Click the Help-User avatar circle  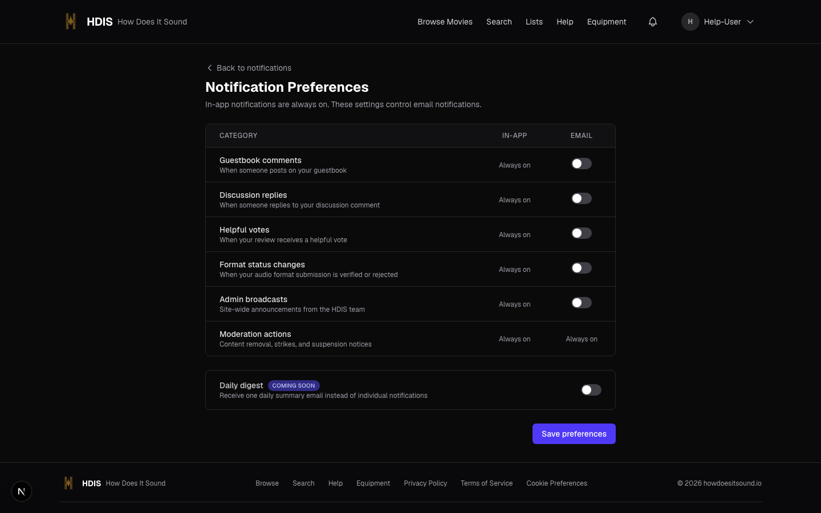(690, 22)
